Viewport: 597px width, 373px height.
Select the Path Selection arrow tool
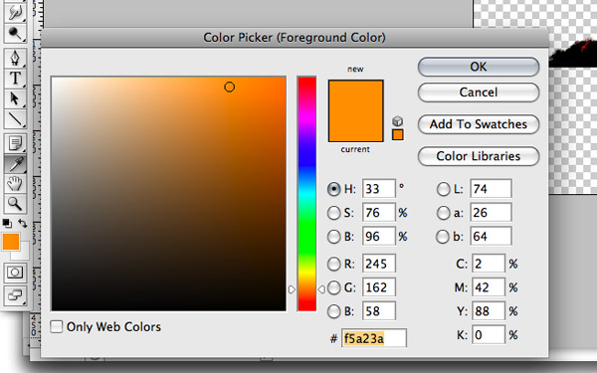pos(15,98)
